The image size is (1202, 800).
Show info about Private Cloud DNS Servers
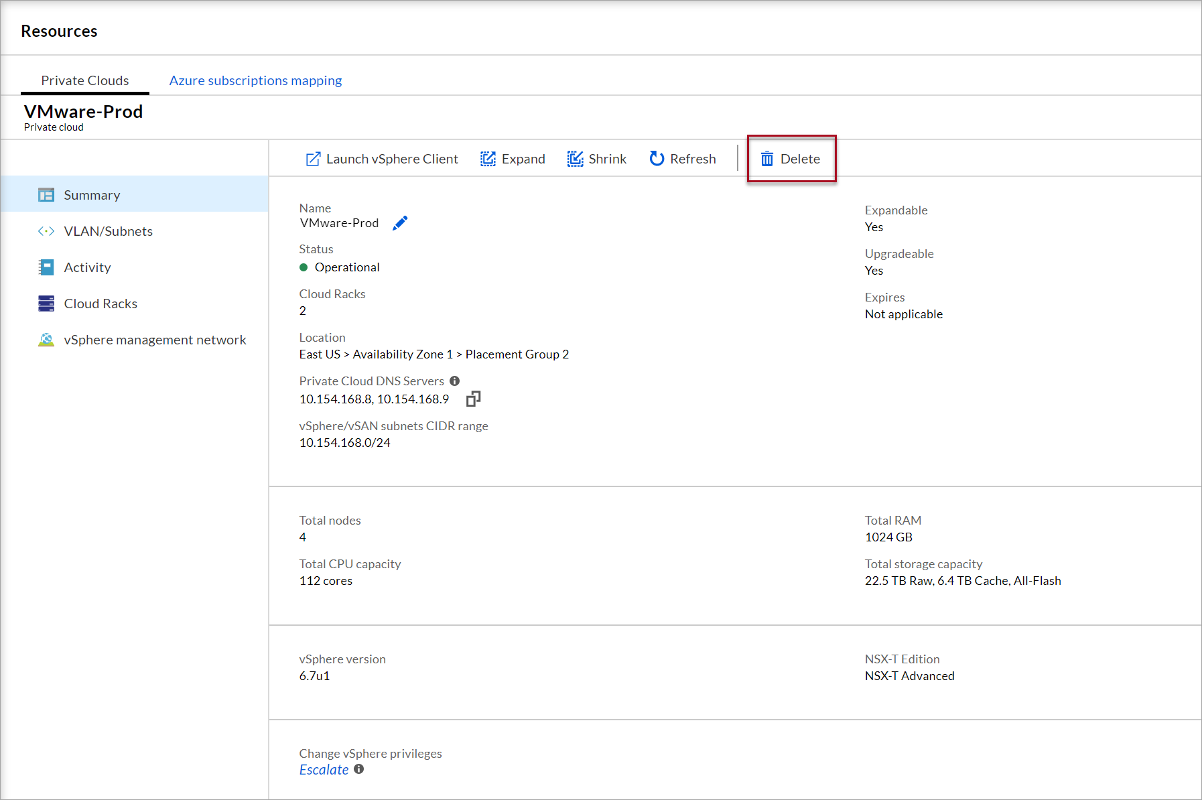[455, 381]
